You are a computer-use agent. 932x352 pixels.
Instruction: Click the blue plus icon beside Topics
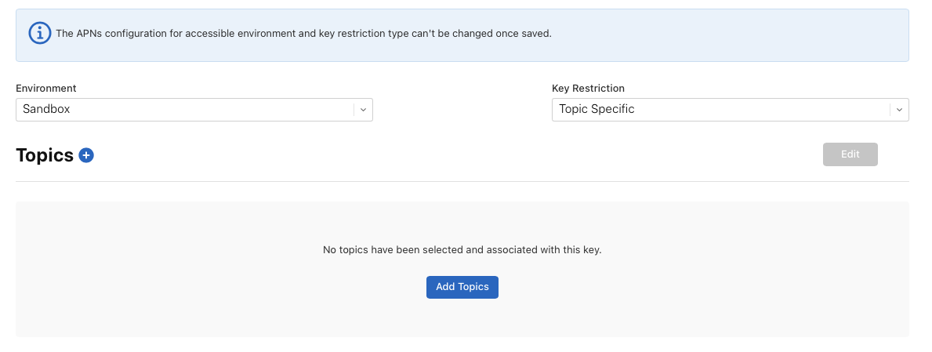pyautogui.click(x=86, y=155)
